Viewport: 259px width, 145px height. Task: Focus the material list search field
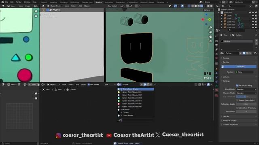point(136,120)
